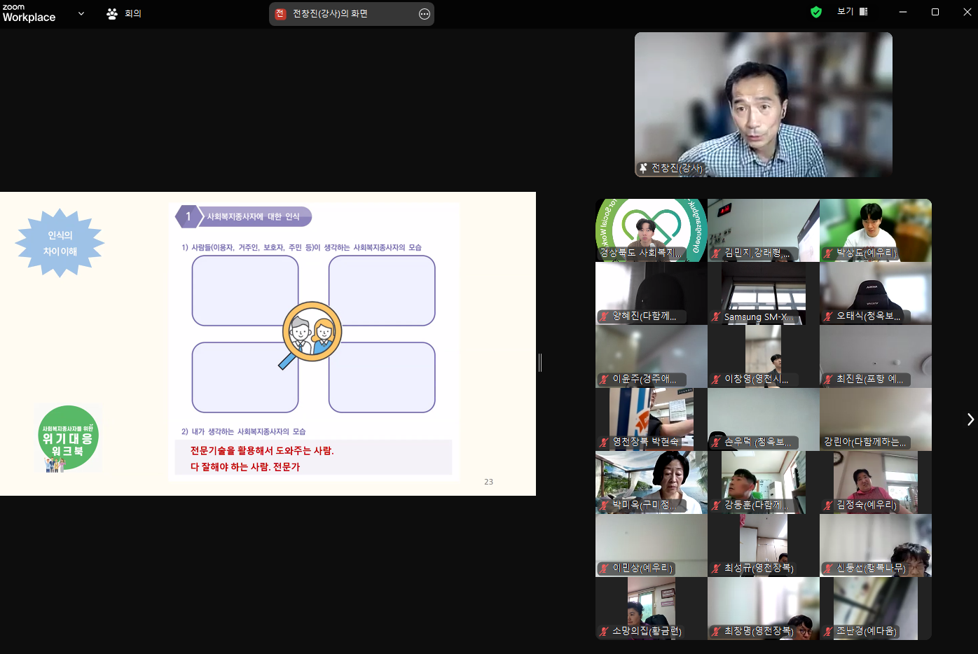Click muted mic icon on 박미옥(구미정 tile
The width and height of the screenshot is (978, 654).
604,505
